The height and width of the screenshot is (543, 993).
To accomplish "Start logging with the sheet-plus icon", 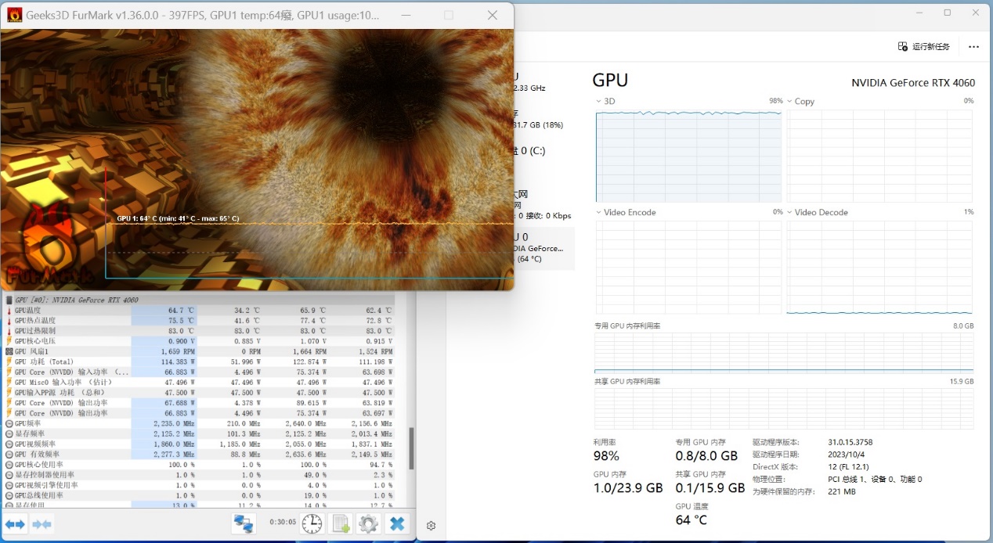I will point(341,523).
